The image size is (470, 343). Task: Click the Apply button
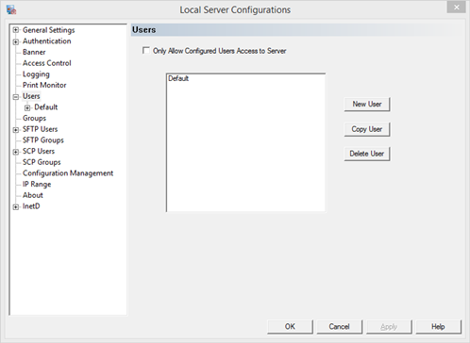[389, 327]
